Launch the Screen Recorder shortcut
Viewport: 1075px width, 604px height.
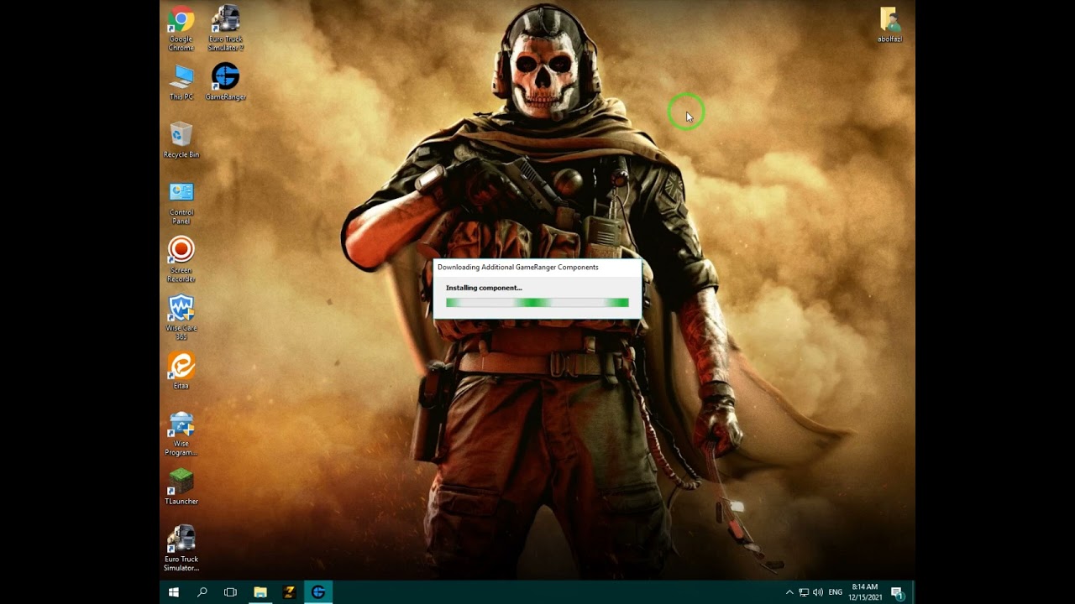(x=181, y=259)
